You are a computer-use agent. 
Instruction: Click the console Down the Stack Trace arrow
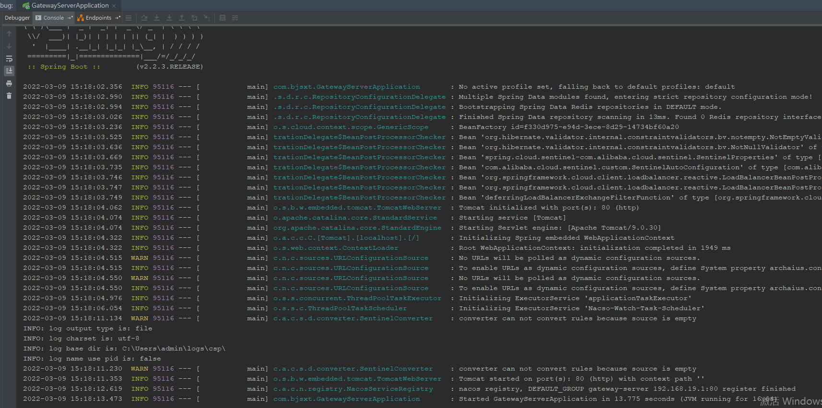[x=9, y=46]
